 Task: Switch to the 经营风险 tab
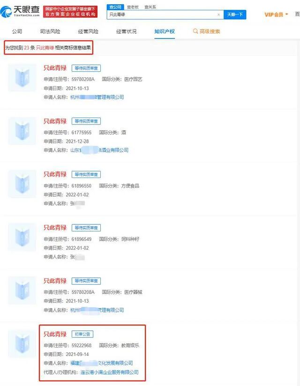pyautogui.click(x=88, y=31)
